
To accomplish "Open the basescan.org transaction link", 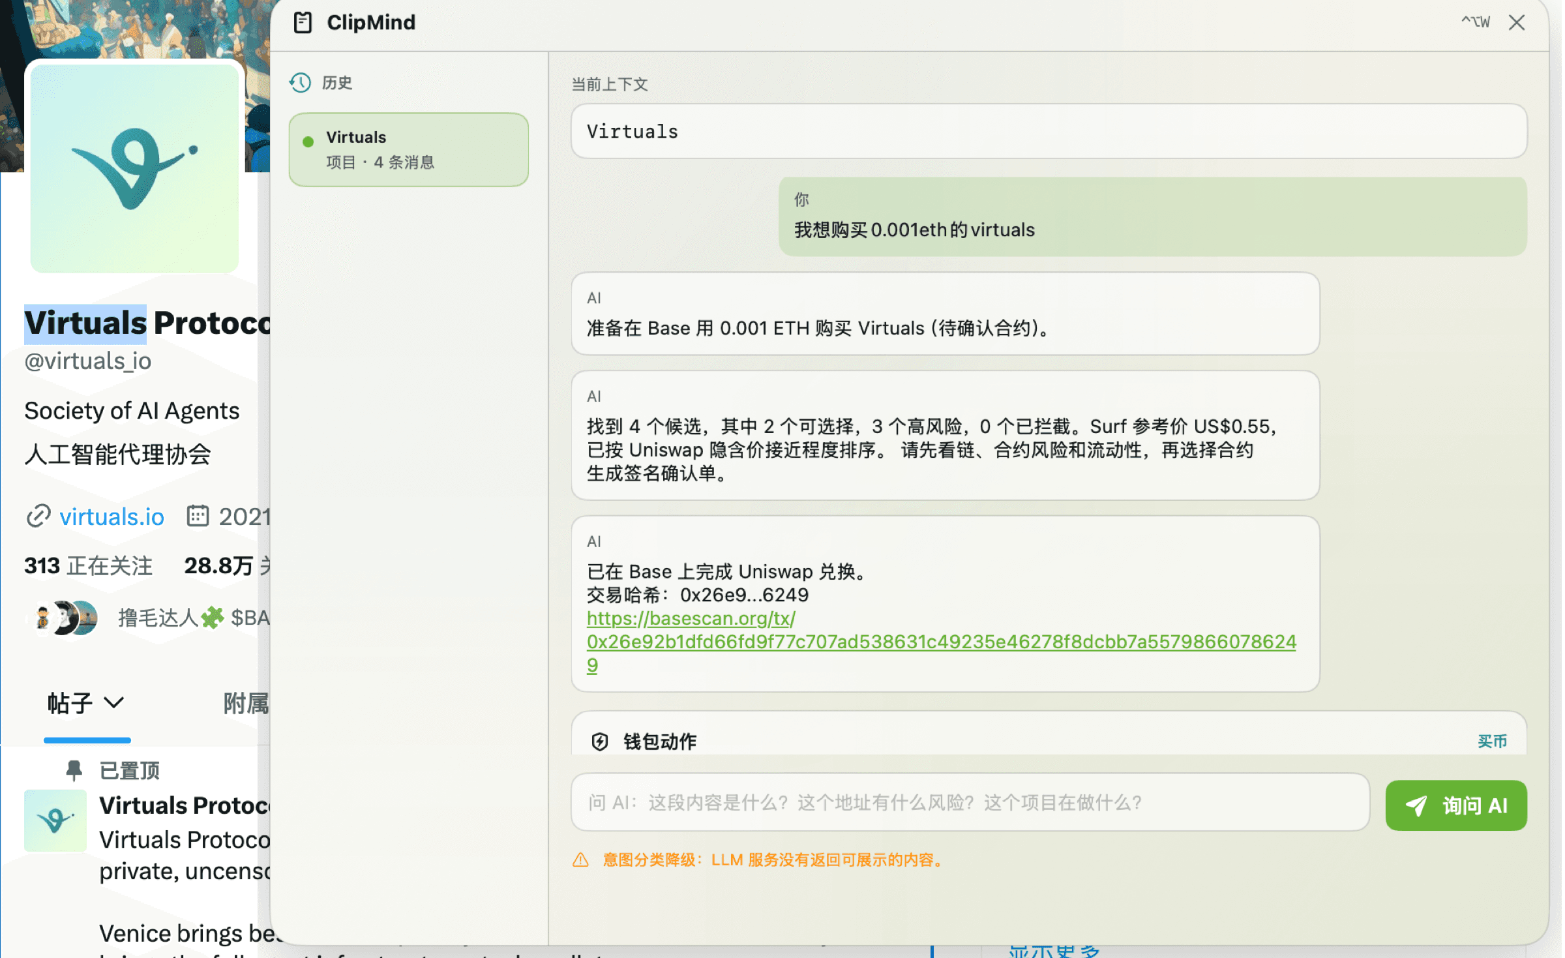I will coord(941,642).
